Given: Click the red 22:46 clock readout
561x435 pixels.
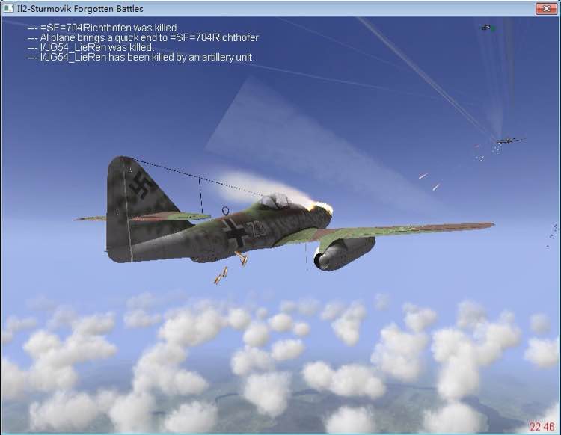Looking at the screenshot, I should 542,427.
